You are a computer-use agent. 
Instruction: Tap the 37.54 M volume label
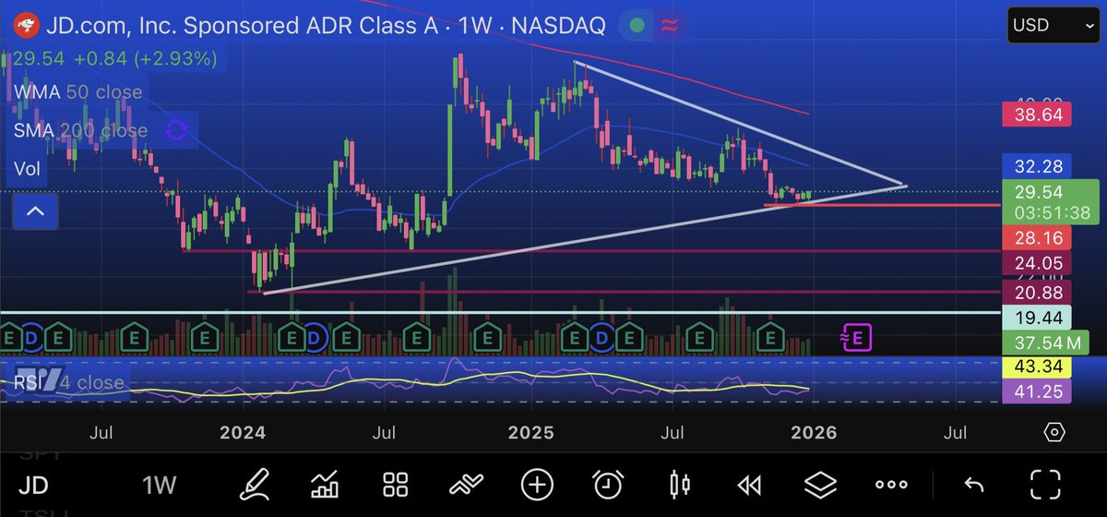coord(1046,343)
